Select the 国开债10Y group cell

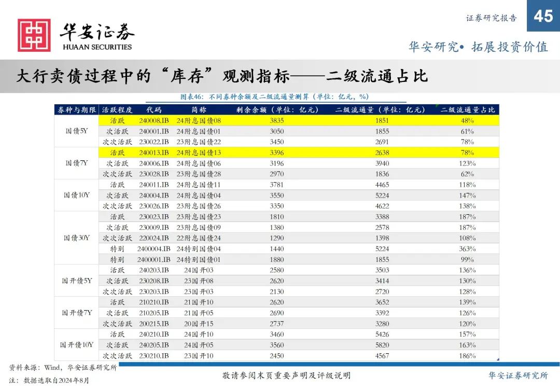(76, 345)
